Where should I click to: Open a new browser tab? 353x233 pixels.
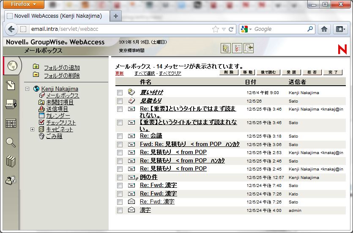pos(116,16)
